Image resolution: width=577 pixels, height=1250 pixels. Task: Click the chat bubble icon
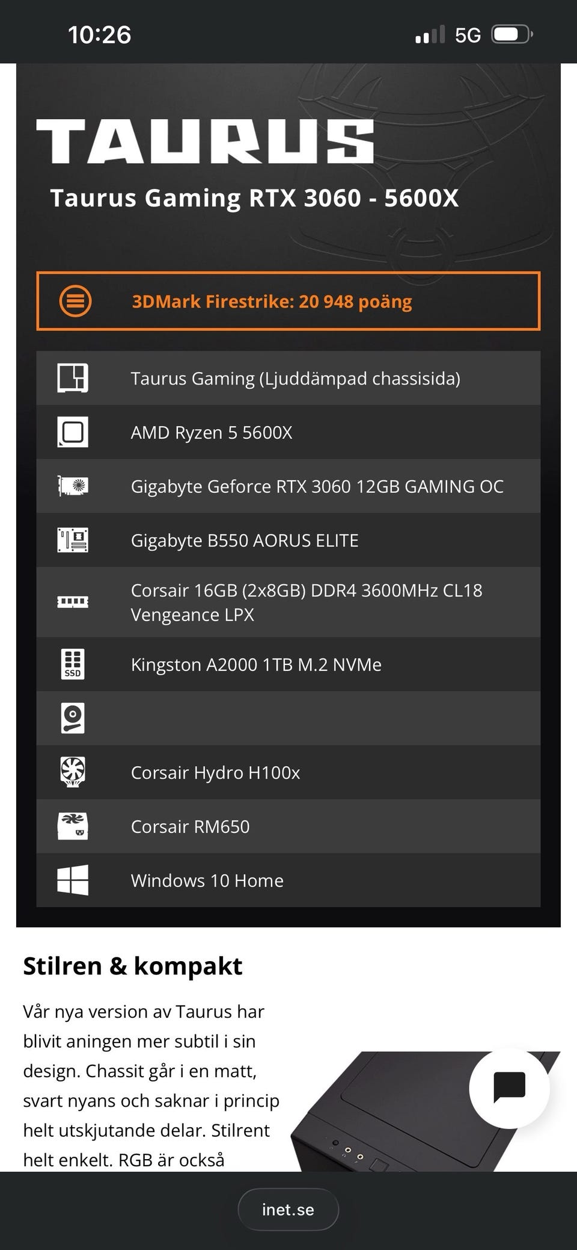(x=509, y=1088)
